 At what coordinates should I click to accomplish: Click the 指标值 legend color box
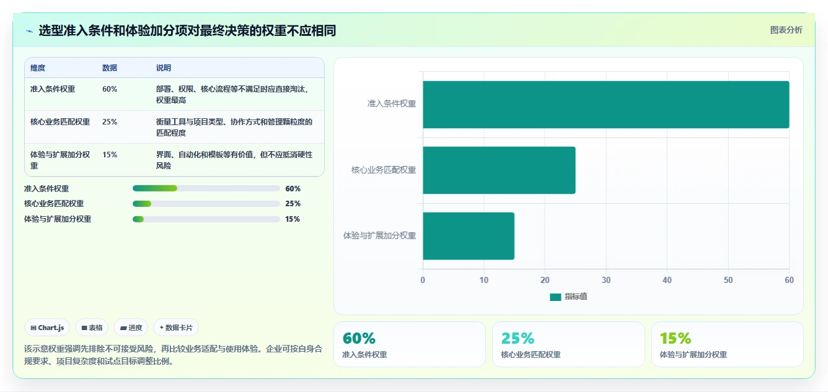(555, 297)
